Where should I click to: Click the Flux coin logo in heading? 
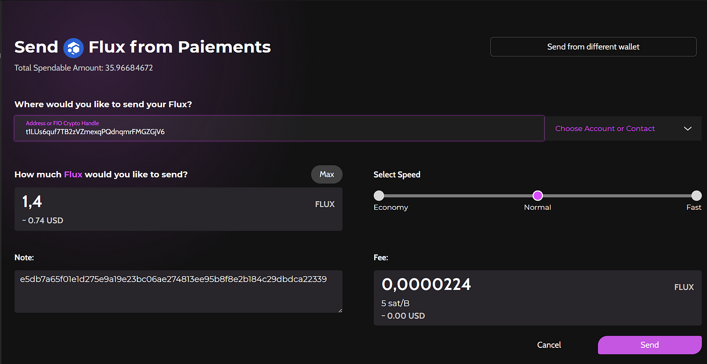click(x=74, y=47)
